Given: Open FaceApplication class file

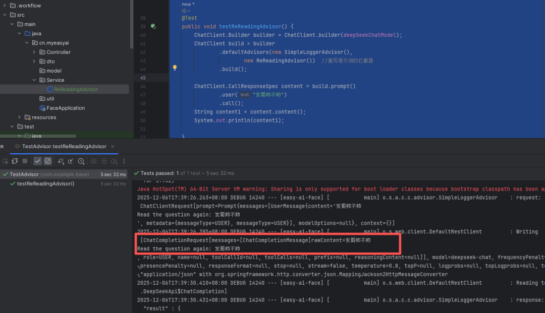Looking at the screenshot, I should click(x=65, y=108).
